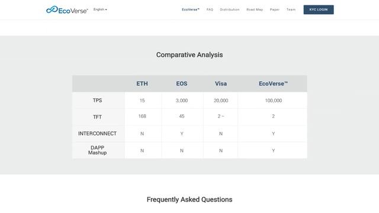Image resolution: width=379 pixels, height=213 pixels.
Task: Navigate to the Team nav link
Action: click(x=291, y=9)
